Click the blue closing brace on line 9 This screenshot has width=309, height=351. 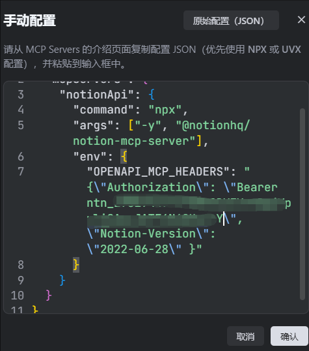(x=62, y=281)
